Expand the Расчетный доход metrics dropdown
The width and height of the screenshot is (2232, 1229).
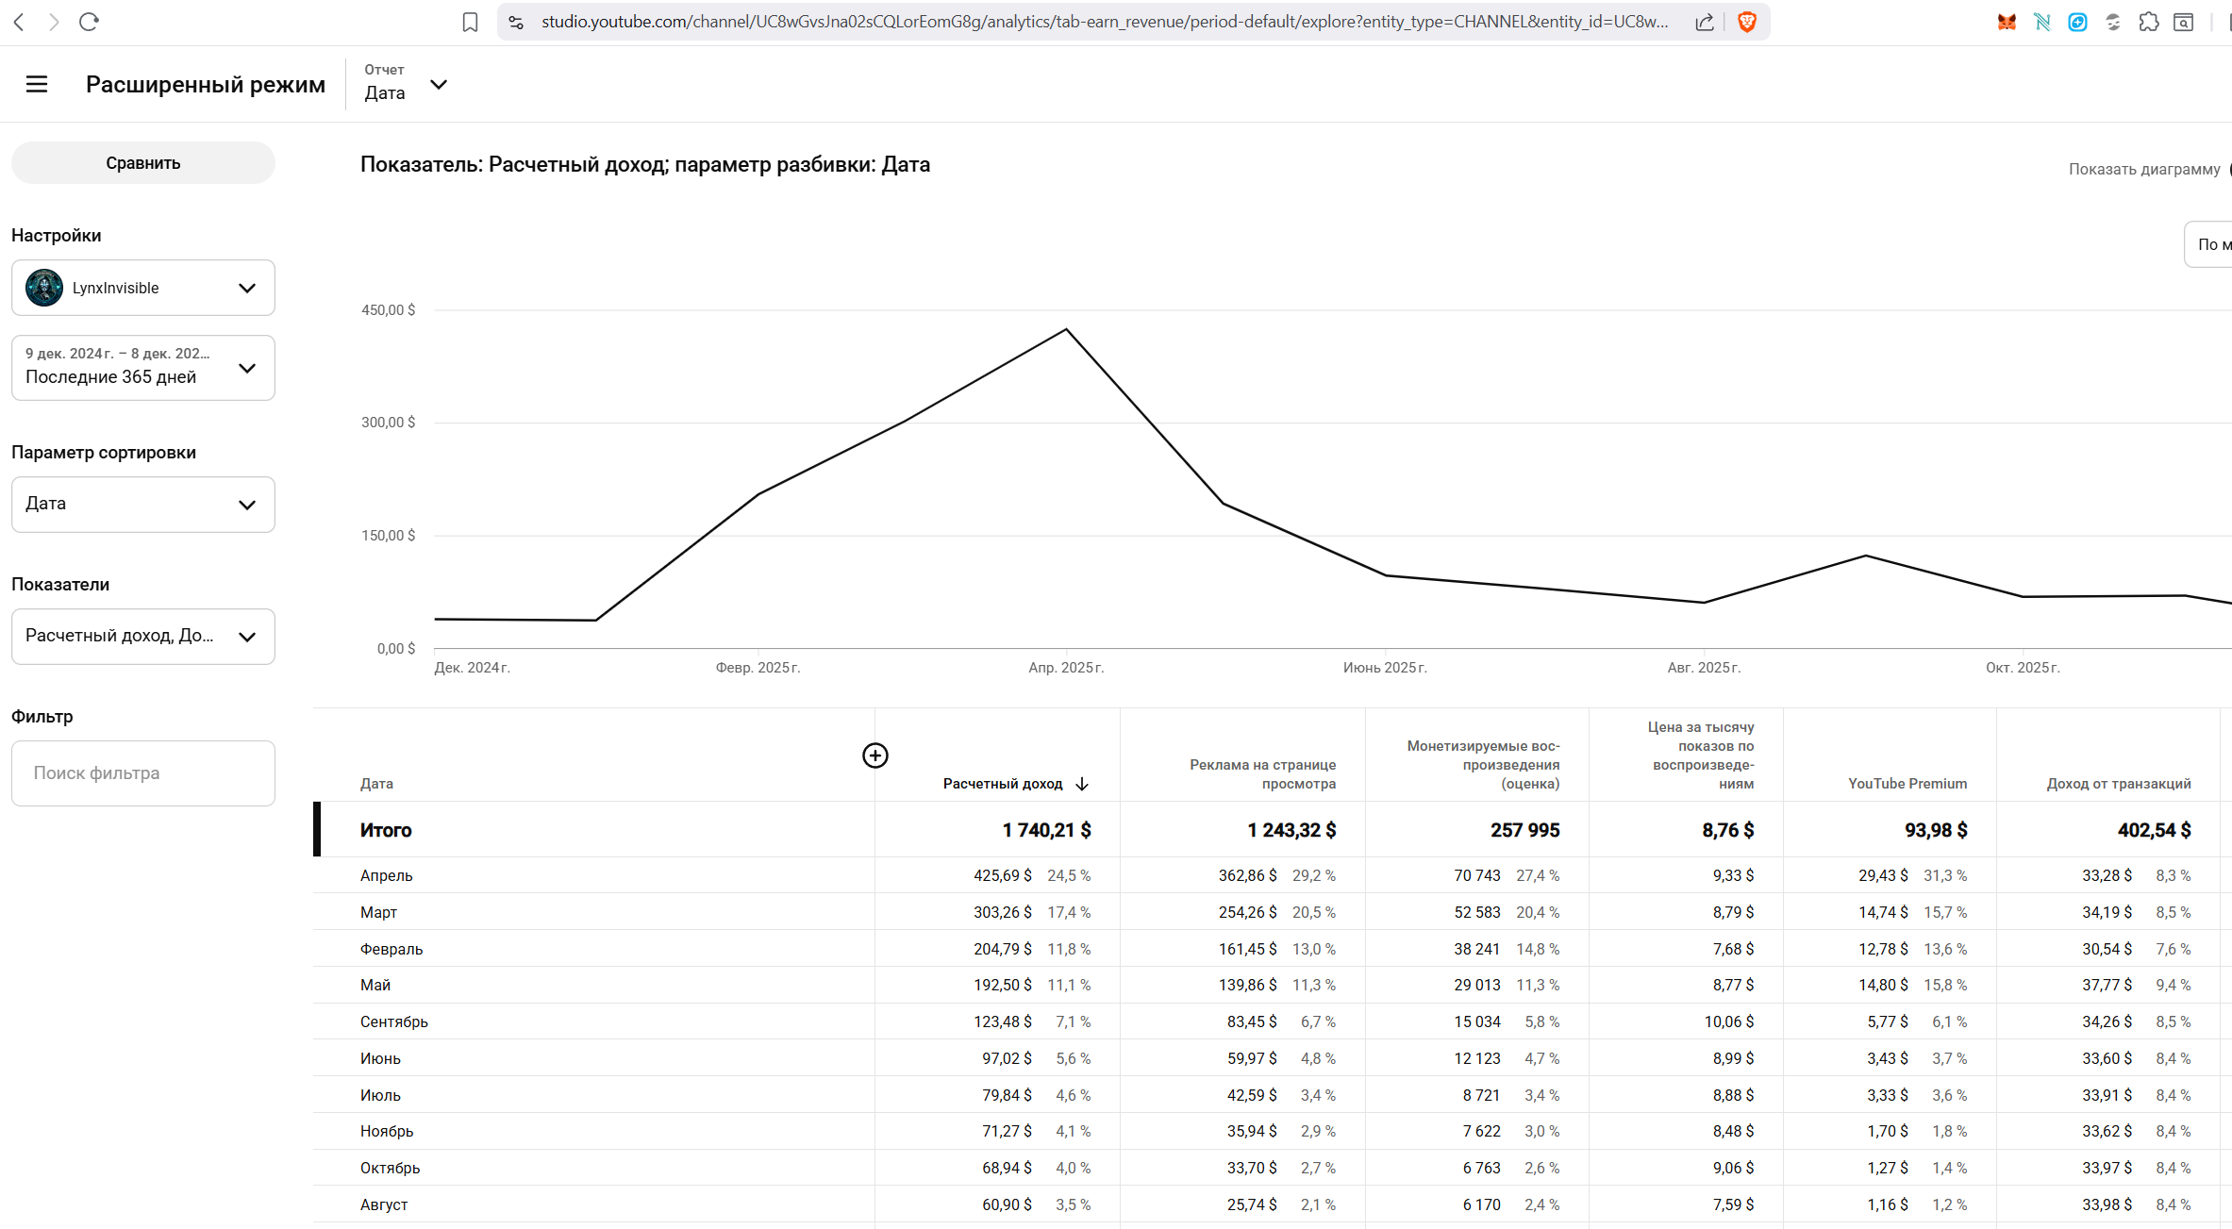coord(143,636)
